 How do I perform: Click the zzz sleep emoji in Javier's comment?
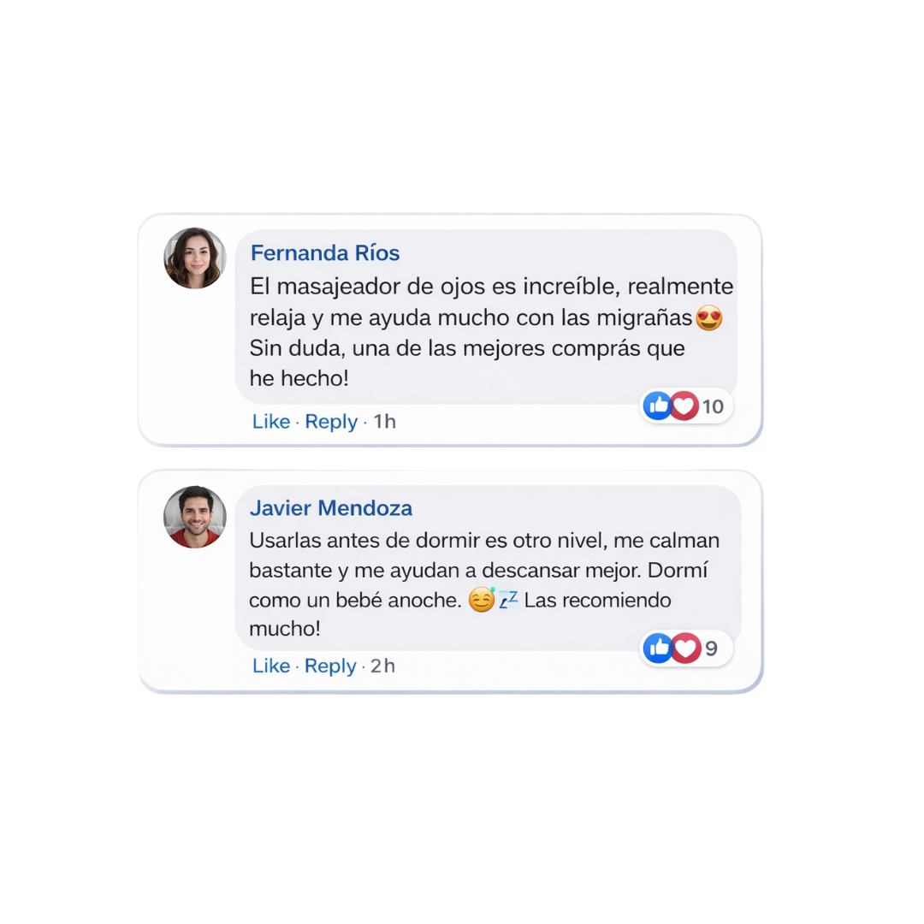point(508,600)
